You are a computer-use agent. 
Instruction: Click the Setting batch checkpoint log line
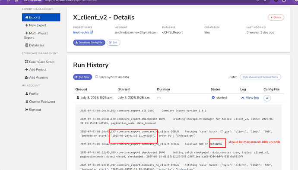point(175,155)
